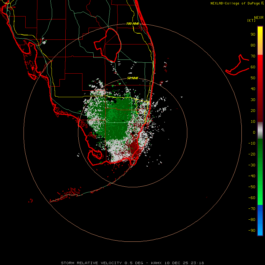Click the positive 20 knot scale label

(253, 111)
